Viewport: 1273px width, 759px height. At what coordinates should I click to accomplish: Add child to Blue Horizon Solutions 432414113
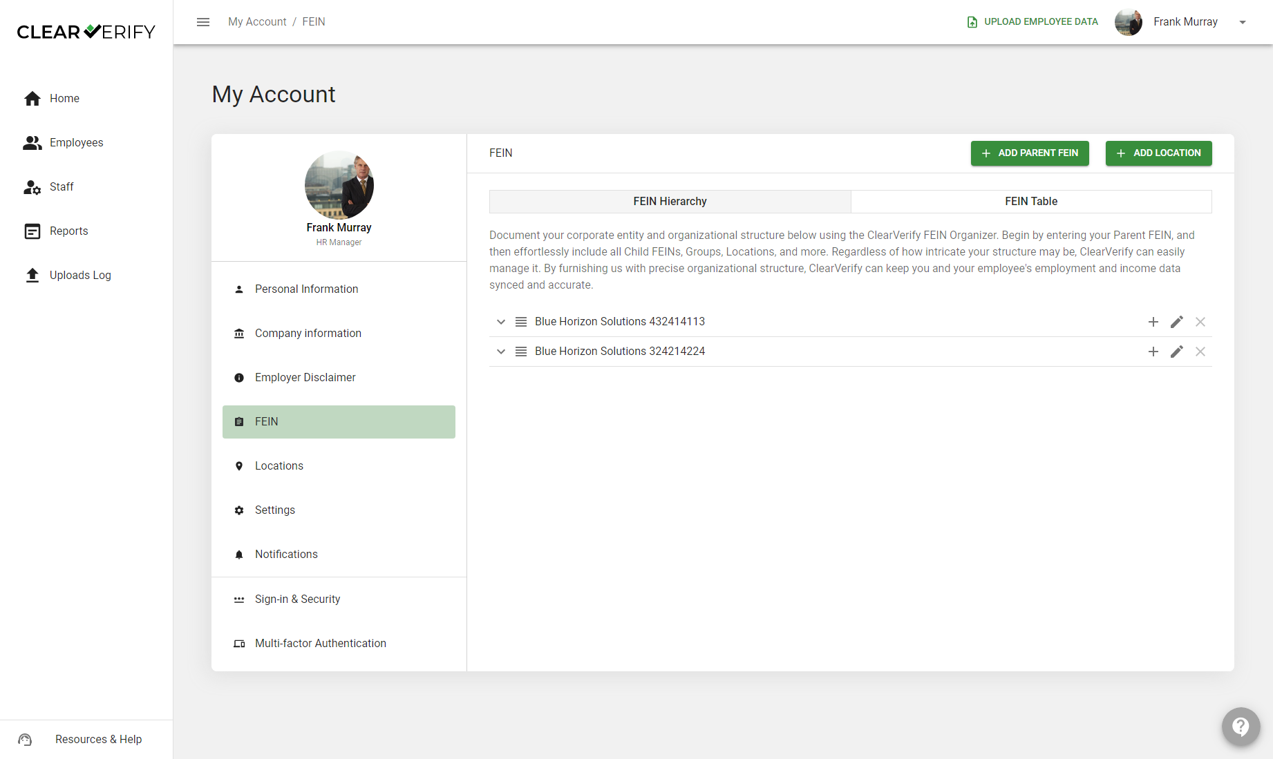point(1153,322)
